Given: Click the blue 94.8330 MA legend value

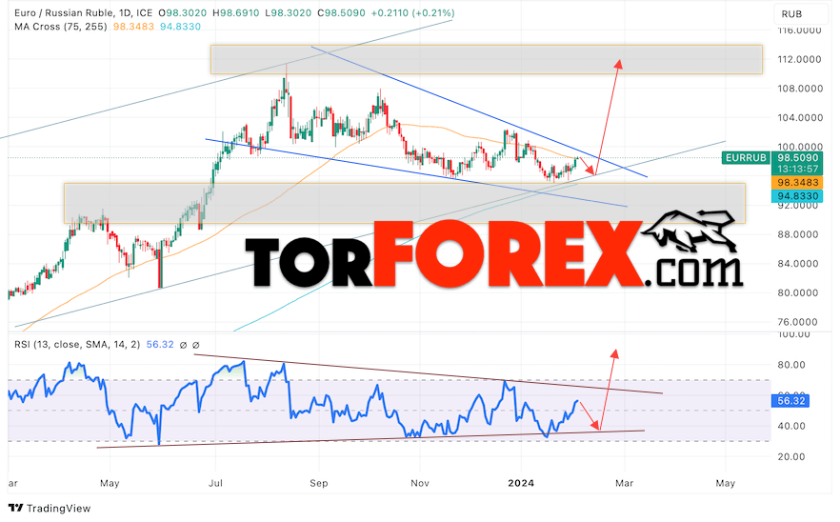Looking at the screenshot, I should click(x=180, y=27).
